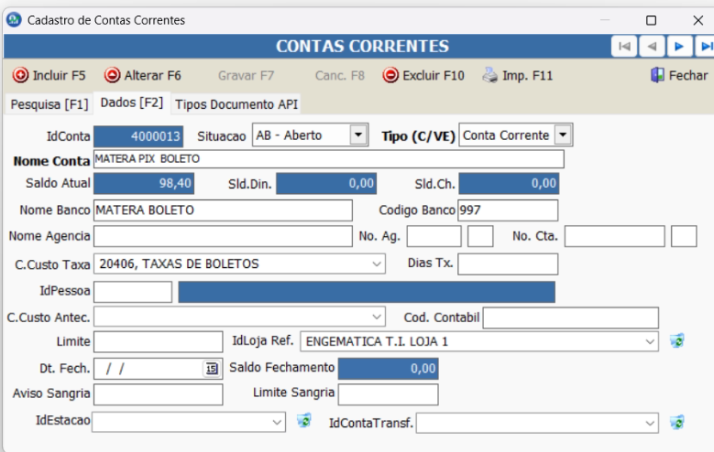Go to next record arrow

679,46
